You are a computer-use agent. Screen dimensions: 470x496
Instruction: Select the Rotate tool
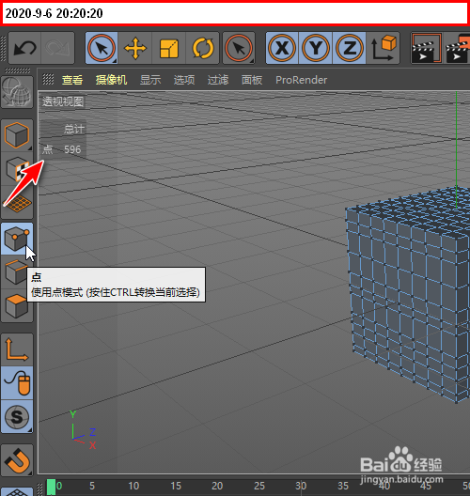pyautogui.click(x=202, y=49)
